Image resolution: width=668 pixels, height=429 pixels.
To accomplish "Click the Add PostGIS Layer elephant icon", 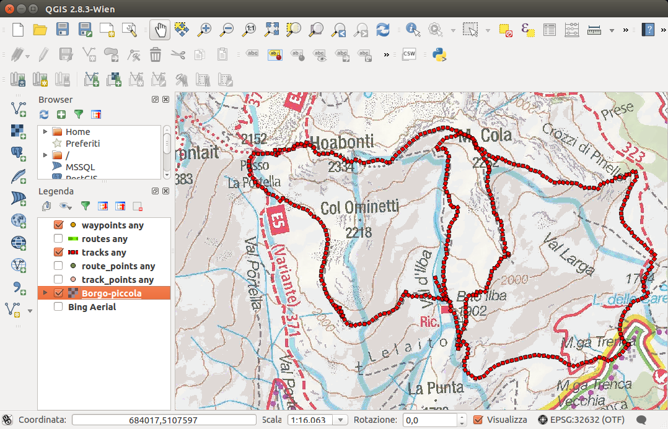I will pyautogui.click(x=19, y=153).
